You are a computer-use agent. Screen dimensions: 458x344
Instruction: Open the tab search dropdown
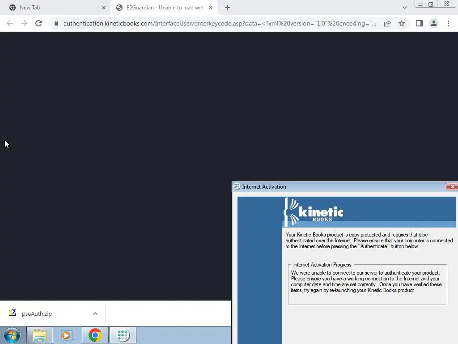(x=404, y=8)
